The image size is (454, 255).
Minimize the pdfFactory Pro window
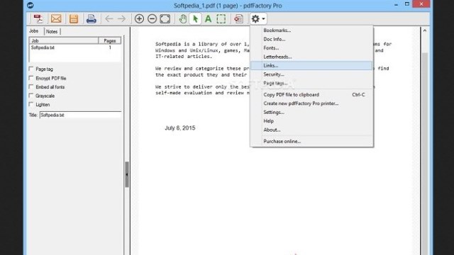tap(396, 5)
